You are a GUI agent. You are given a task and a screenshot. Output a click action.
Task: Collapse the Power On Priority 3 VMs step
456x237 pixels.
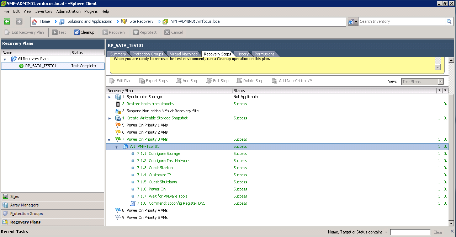pos(110,139)
